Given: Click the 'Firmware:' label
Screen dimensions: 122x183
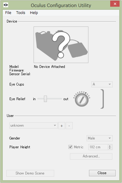Looking at the screenshot, I should coord(17,70).
